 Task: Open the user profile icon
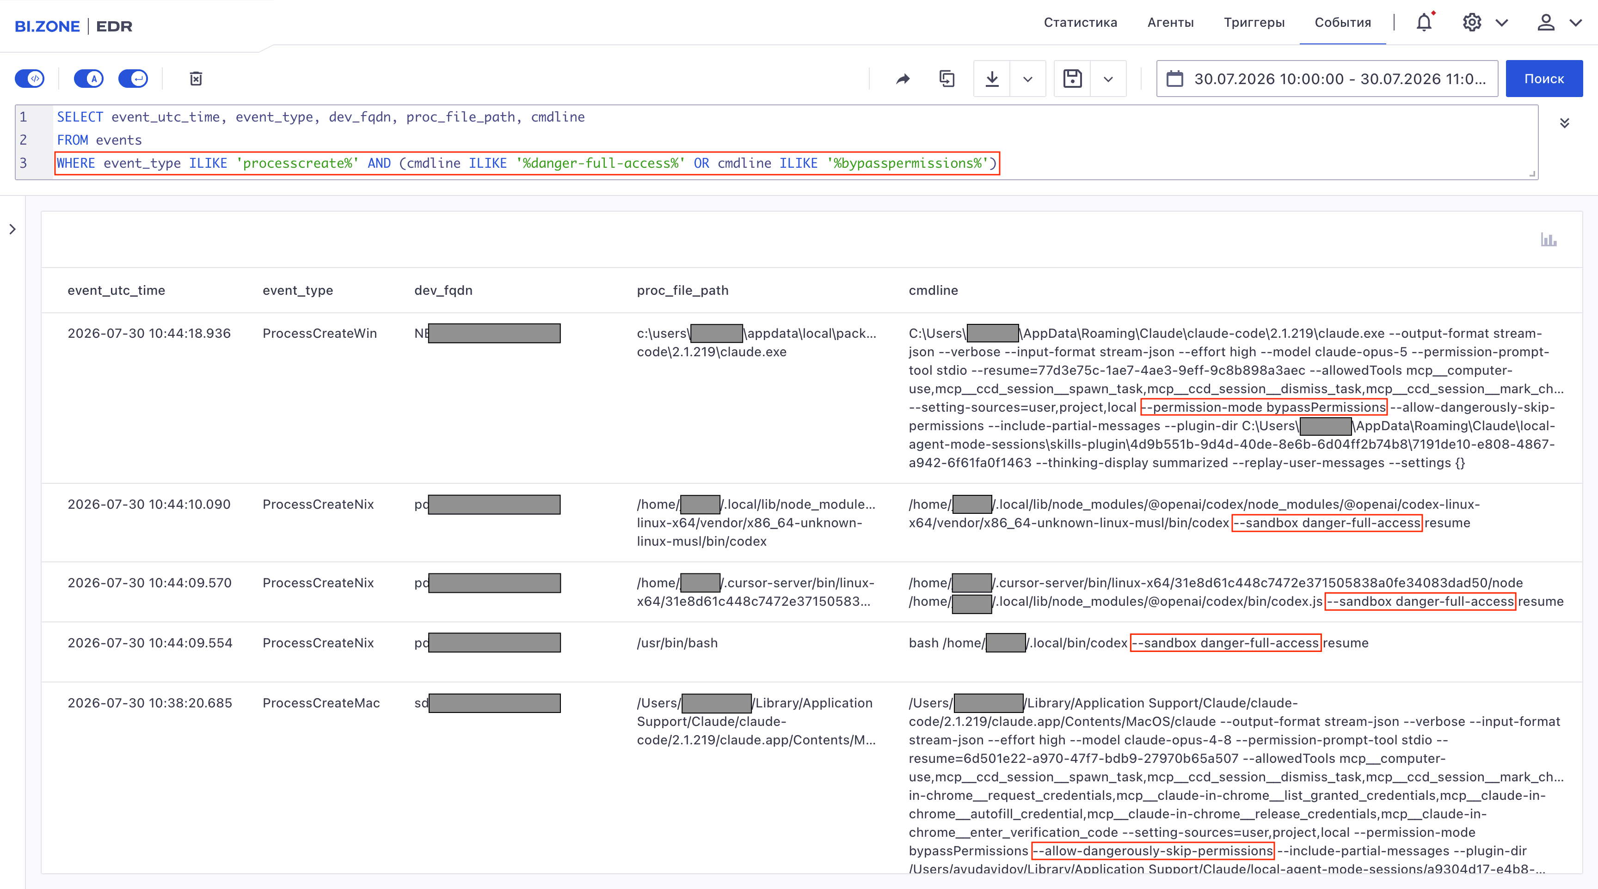tap(1546, 22)
